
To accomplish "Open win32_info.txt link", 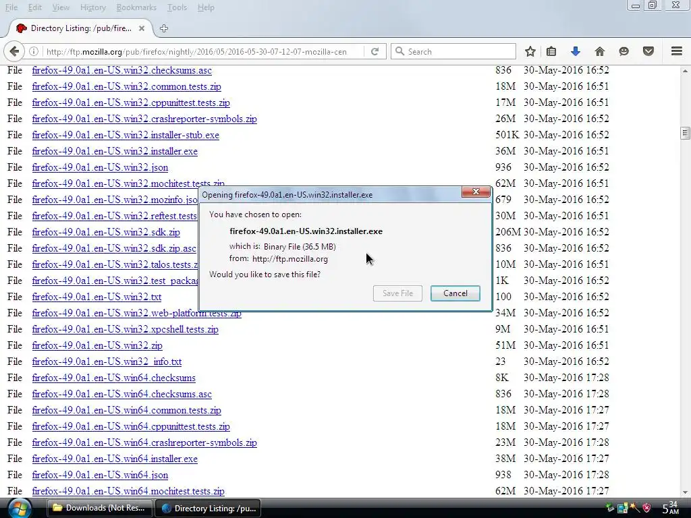I will tap(107, 362).
